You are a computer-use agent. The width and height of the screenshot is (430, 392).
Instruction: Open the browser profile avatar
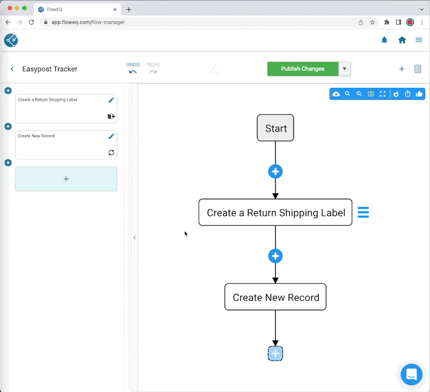[x=410, y=23]
